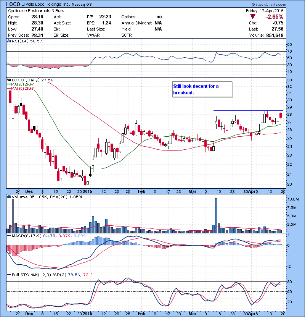Viewport: 305px width, 317px height.
Task: Click the red down-triangle change indicator icon
Action: 252,17
